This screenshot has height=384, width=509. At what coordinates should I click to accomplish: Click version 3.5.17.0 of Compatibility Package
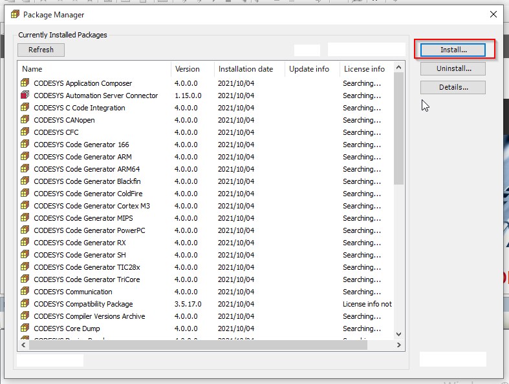[188, 304]
